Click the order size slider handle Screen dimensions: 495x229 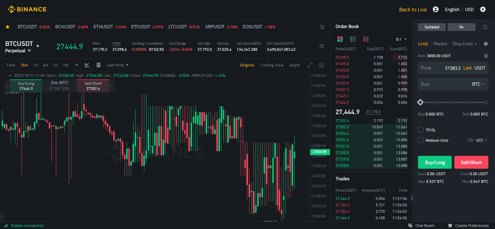[420, 102]
